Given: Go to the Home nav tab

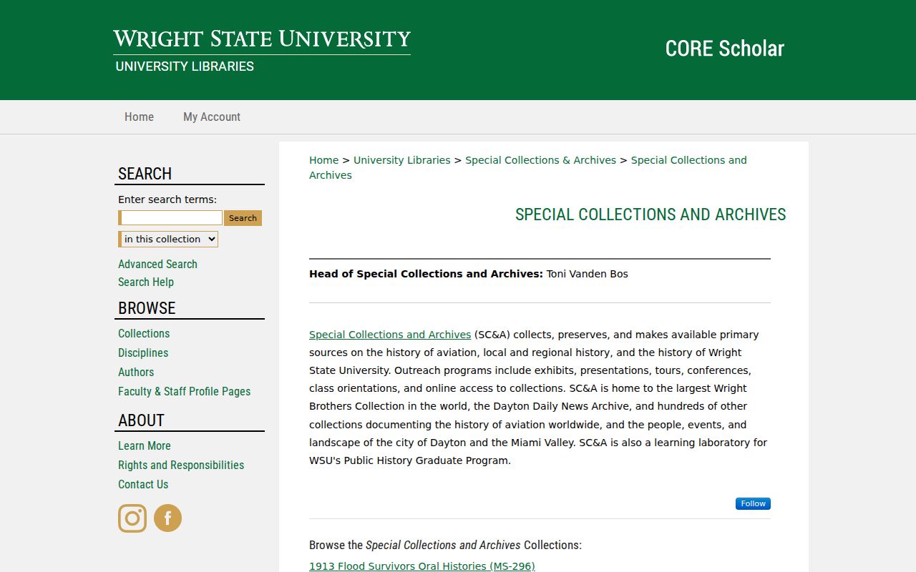Looking at the screenshot, I should pos(139,117).
